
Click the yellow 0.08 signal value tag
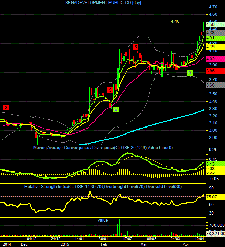pyautogui.click(x=215, y=169)
